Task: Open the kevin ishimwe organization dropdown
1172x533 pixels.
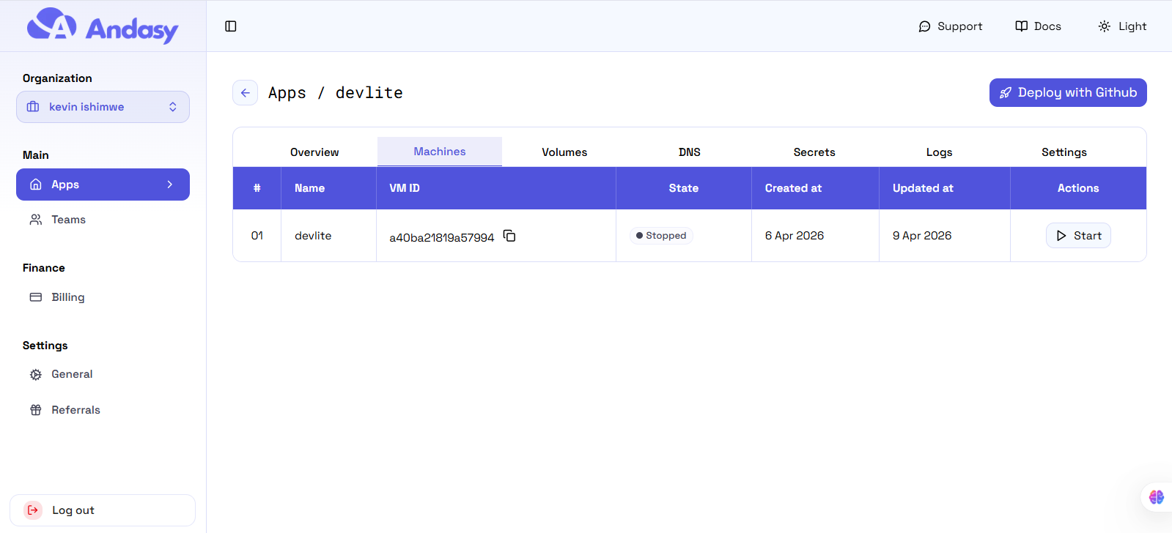Action: (x=103, y=107)
